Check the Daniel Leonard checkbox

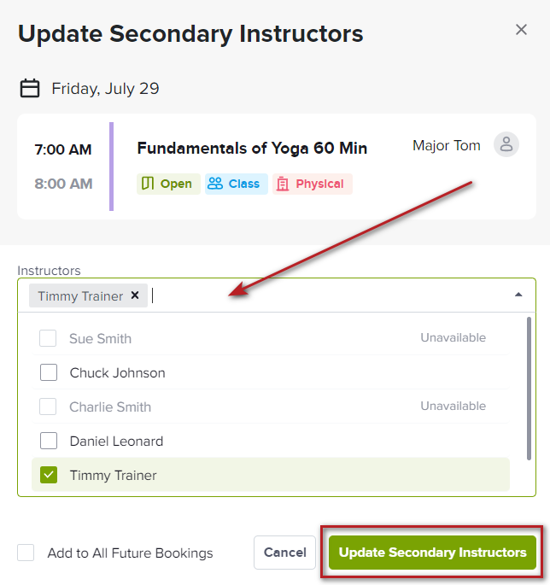click(49, 441)
